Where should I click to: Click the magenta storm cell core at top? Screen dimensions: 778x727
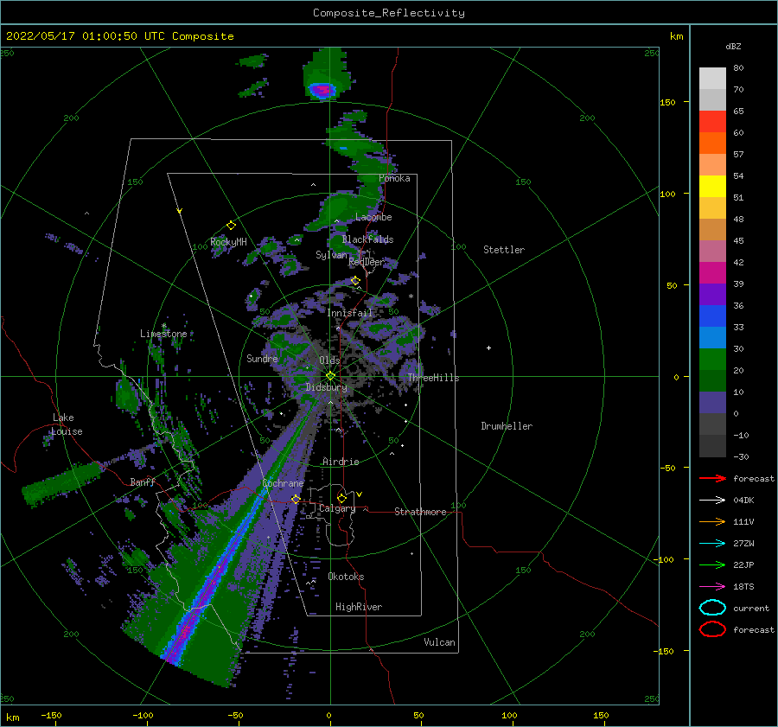pyautogui.click(x=323, y=90)
